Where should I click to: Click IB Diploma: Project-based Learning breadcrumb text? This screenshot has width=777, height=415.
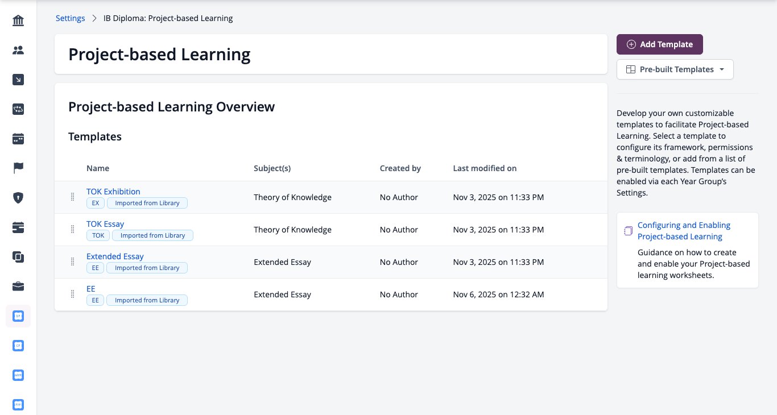click(x=168, y=18)
